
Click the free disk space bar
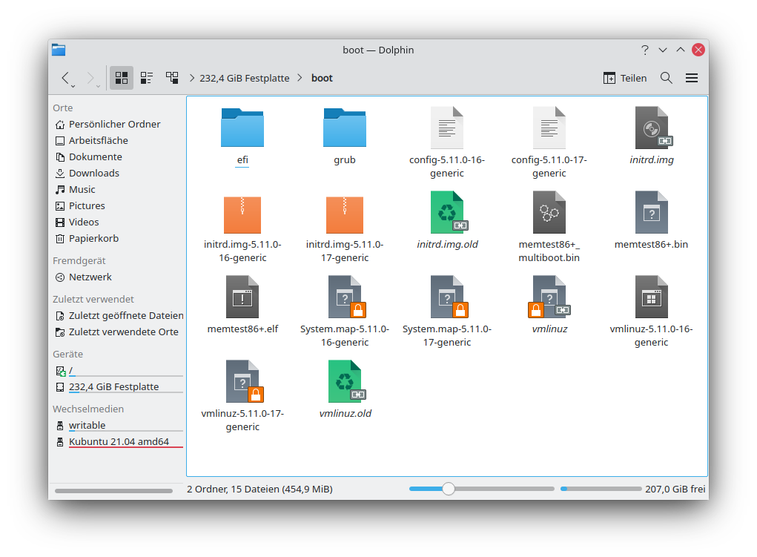[x=601, y=489]
